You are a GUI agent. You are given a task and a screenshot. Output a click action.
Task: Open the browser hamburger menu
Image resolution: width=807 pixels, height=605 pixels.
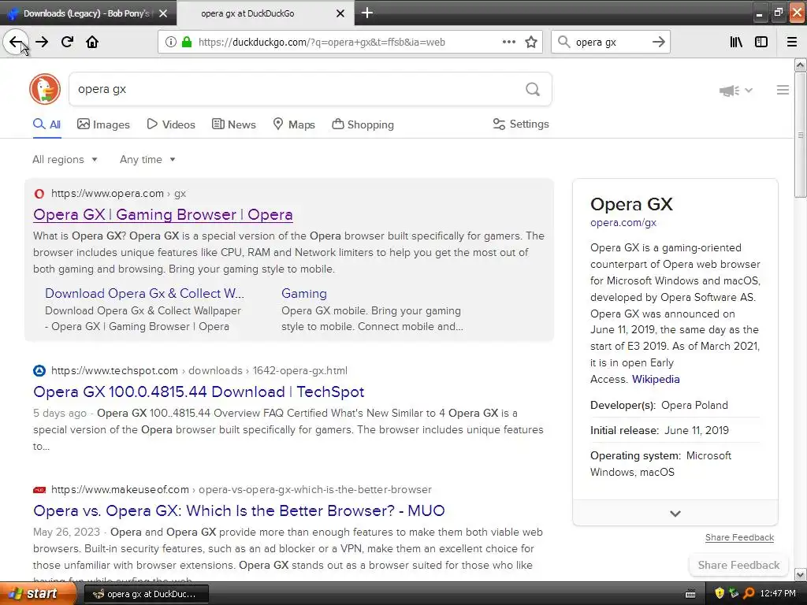(x=792, y=43)
